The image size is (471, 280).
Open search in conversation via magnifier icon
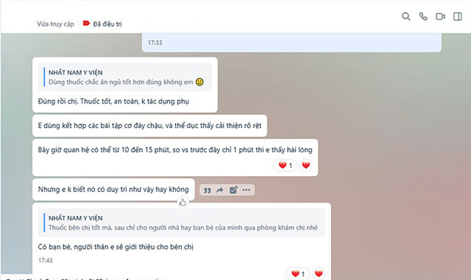(406, 17)
